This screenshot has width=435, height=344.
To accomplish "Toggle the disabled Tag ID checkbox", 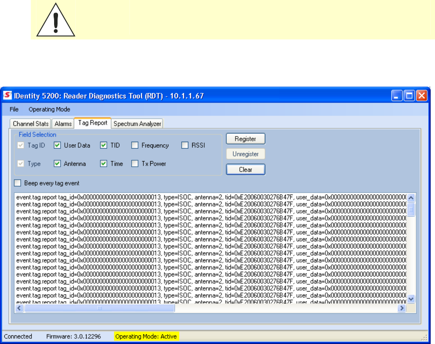I will coord(20,145).
